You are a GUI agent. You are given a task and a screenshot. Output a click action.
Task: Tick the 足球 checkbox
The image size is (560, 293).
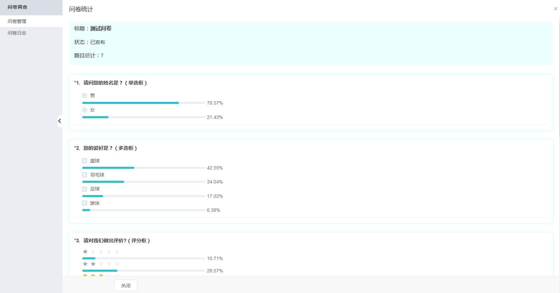click(85, 189)
